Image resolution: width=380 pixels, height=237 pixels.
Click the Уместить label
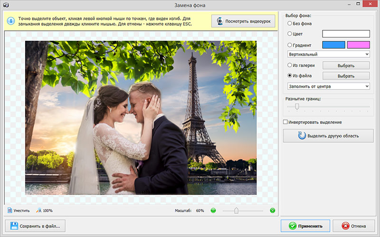[x=21, y=210]
